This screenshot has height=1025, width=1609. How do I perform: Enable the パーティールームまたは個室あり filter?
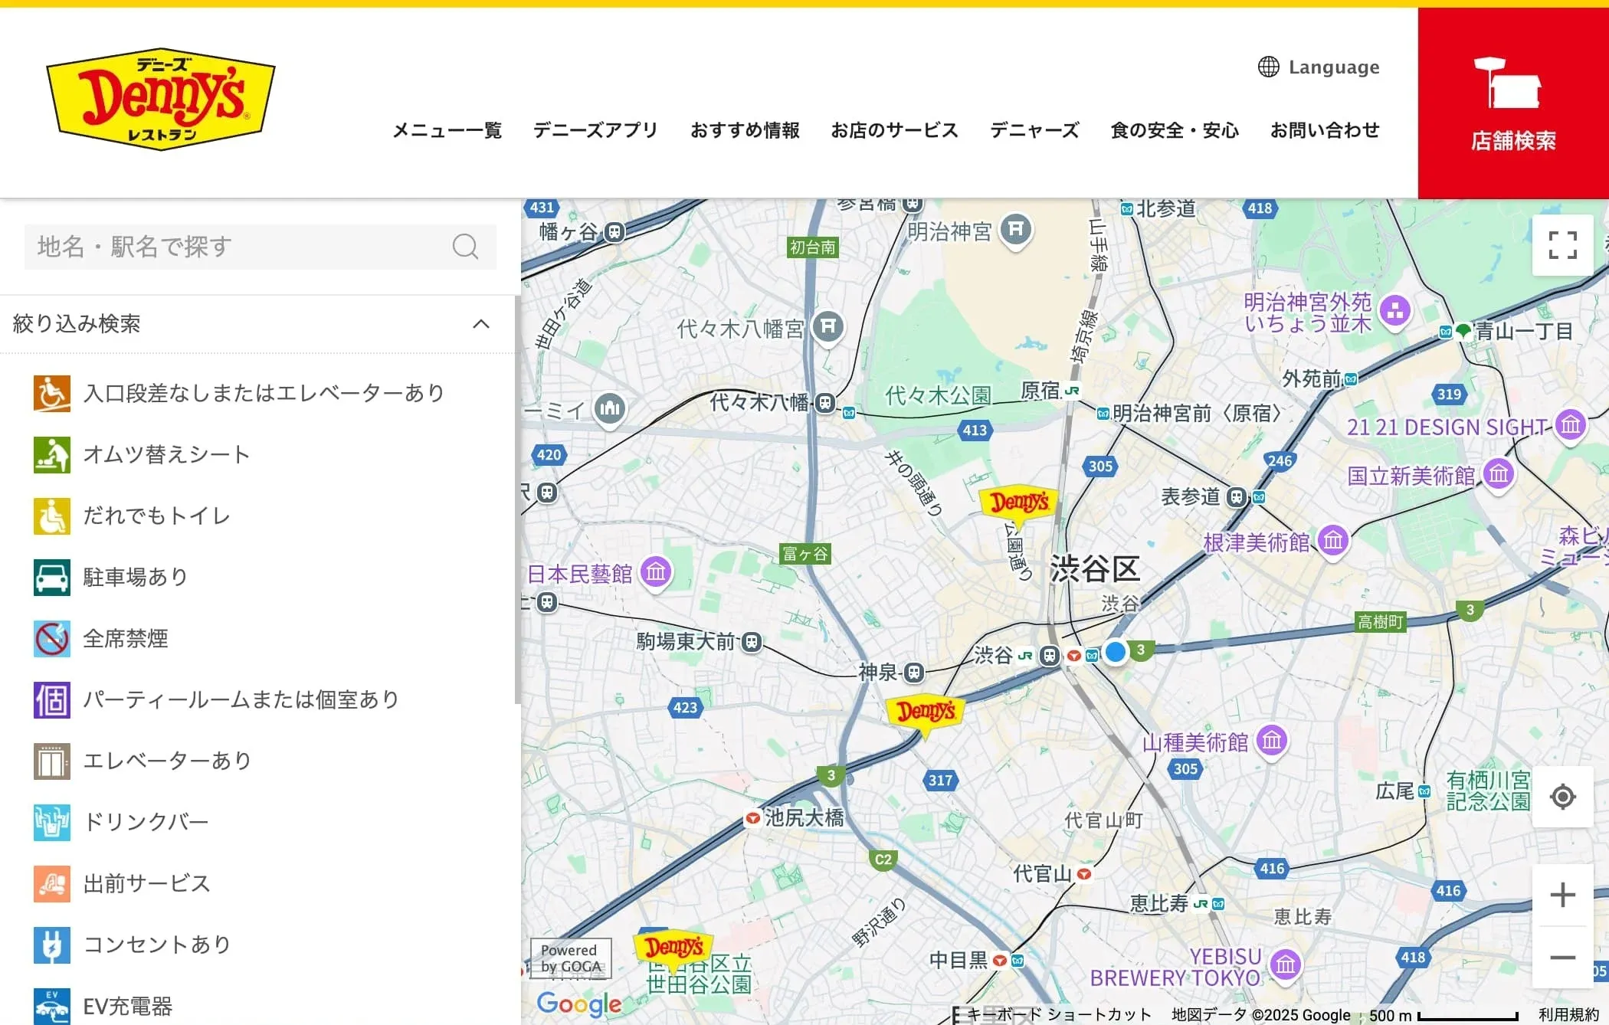51,699
